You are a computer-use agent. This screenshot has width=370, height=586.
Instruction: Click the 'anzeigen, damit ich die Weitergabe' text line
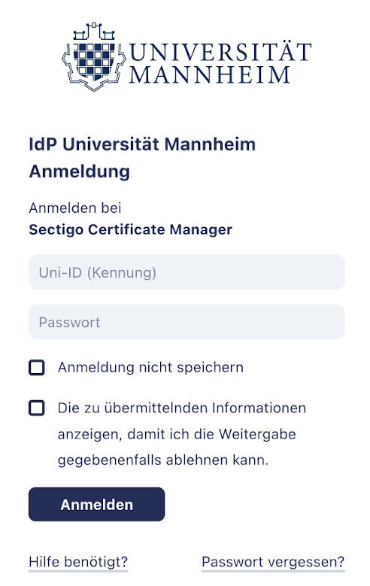click(177, 434)
